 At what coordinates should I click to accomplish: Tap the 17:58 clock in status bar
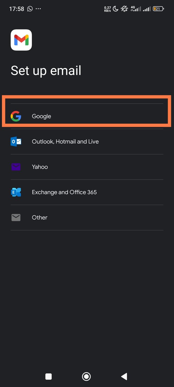17,9
